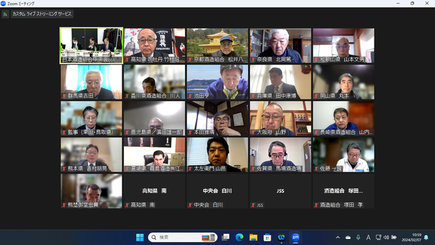Open the Webex app in the taskbar
This screenshot has width=435, height=245.
pyautogui.click(x=281, y=238)
